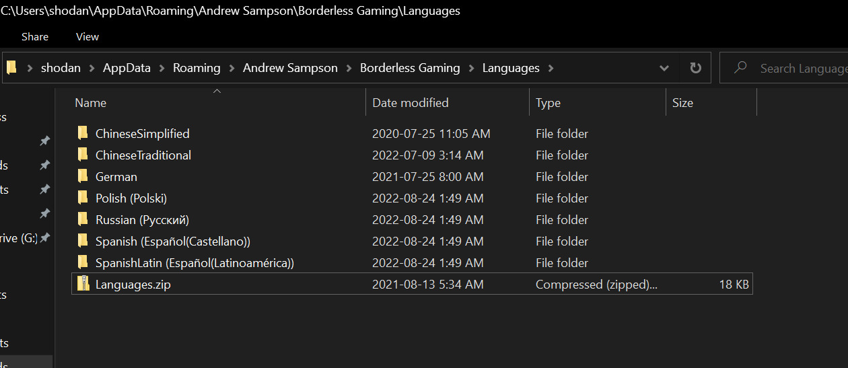Click the 18 KB size value

(734, 284)
